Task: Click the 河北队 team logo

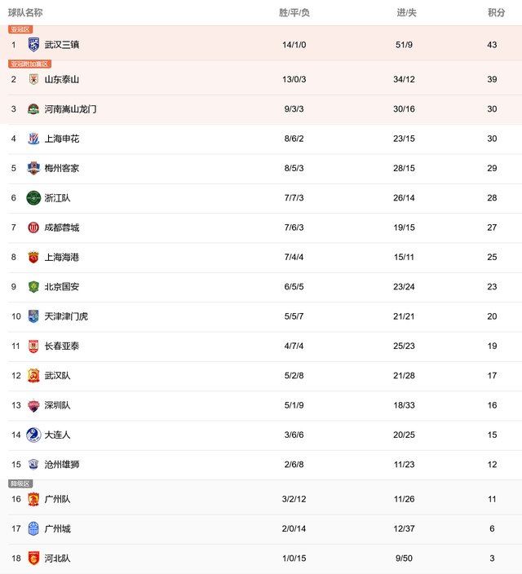Action: click(x=33, y=559)
